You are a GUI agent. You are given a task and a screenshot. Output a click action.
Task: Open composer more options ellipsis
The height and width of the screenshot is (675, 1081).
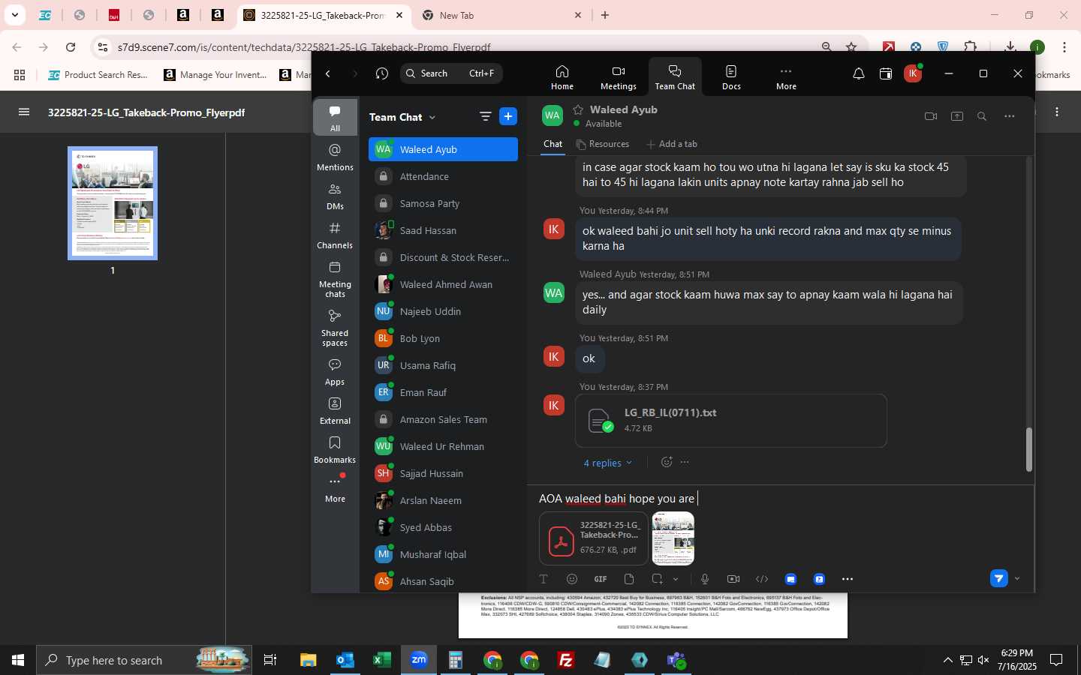(848, 579)
